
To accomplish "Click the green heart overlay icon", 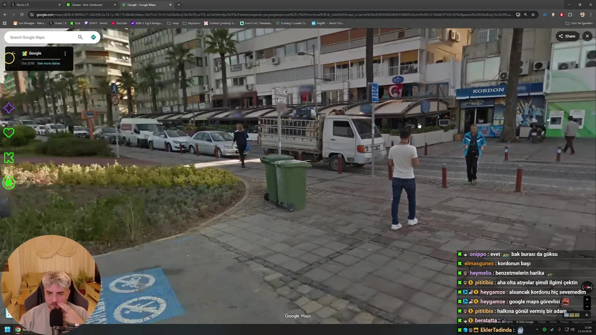I will 9,133.
